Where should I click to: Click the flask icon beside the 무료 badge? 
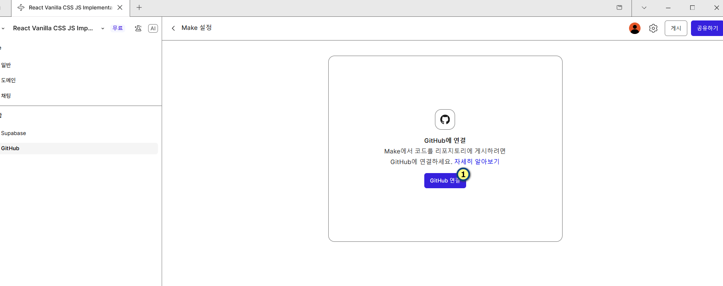(138, 28)
